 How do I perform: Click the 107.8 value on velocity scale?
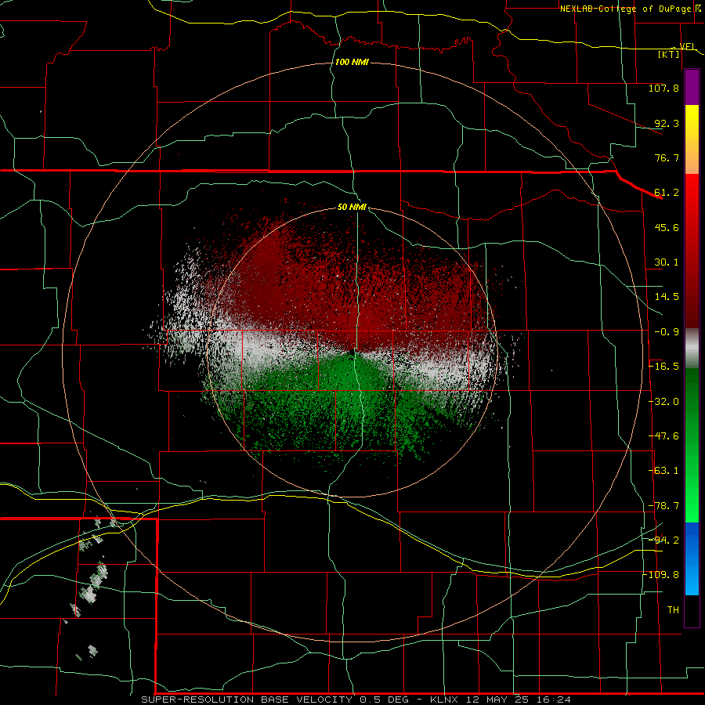point(663,88)
